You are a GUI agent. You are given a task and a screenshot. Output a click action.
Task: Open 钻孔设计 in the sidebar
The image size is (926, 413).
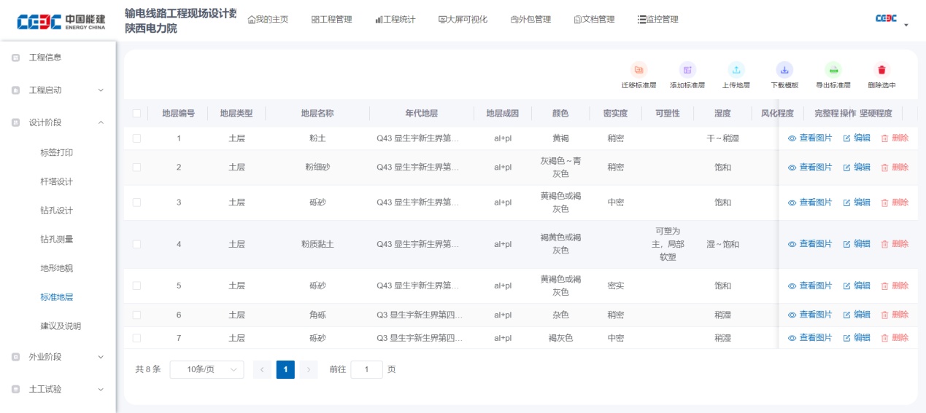click(x=56, y=211)
